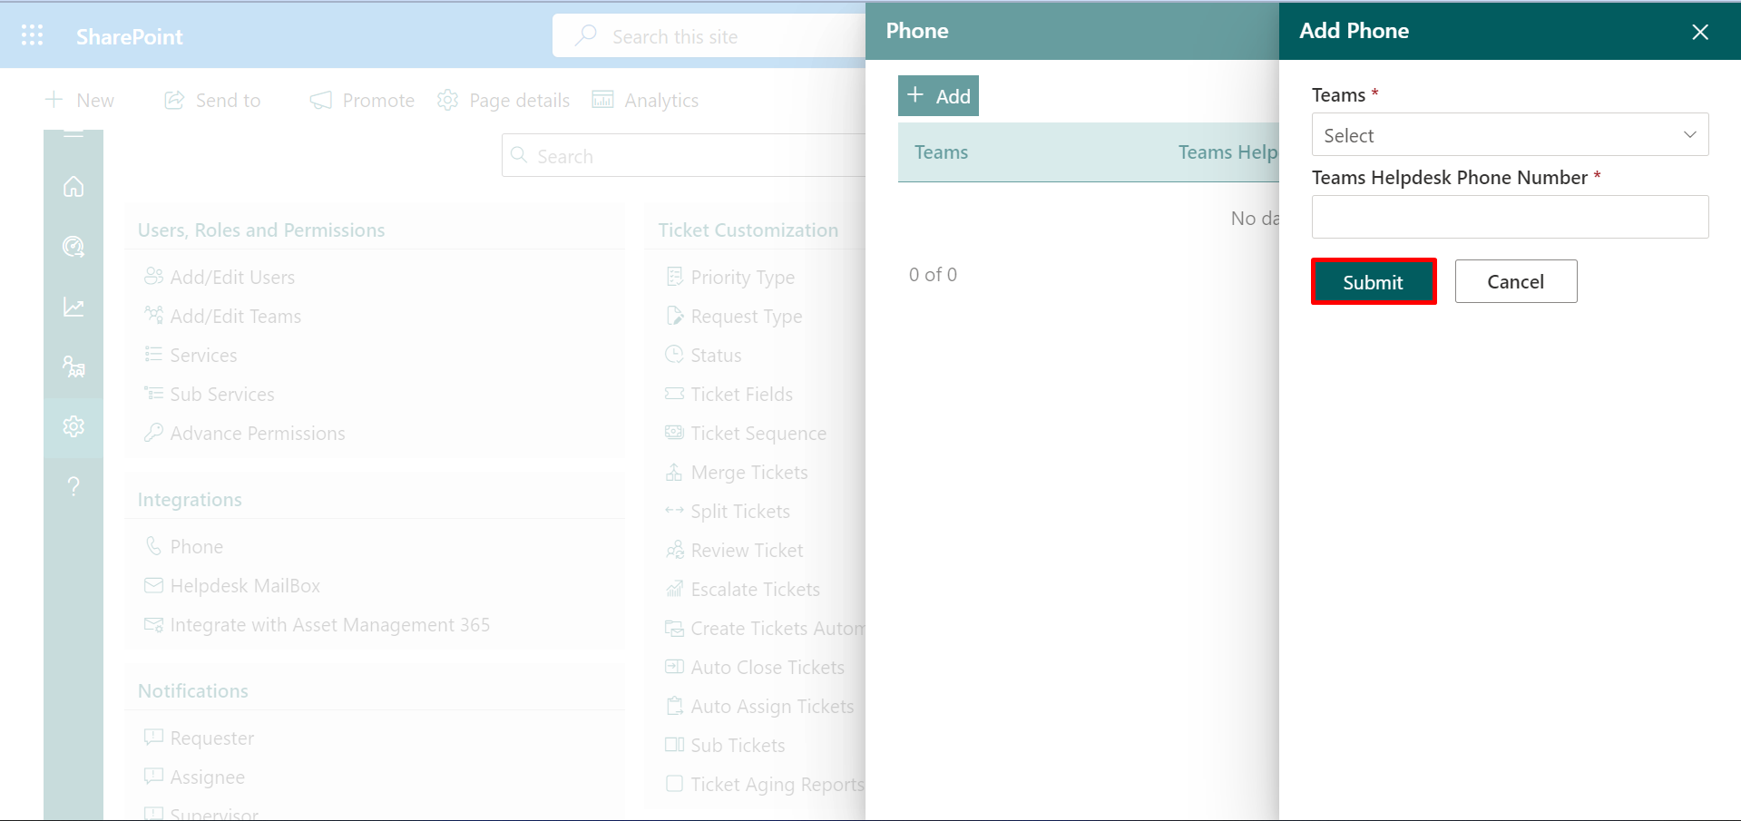This screenshot has width=1741, height=821.
Task: Click the hamburger menu at sidebar top
Action: [73, 135]
